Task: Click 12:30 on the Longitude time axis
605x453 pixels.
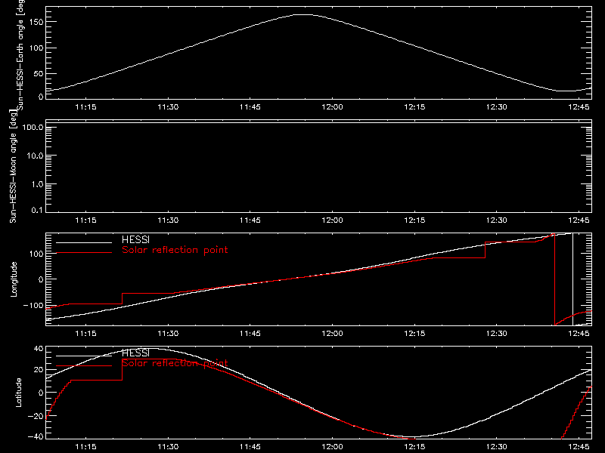Action: coord(497,334)
